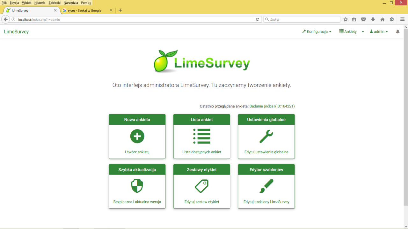Close the sysrq Google search tab
The height and width of the screenshot is (229, 408).
coord(111,10)
